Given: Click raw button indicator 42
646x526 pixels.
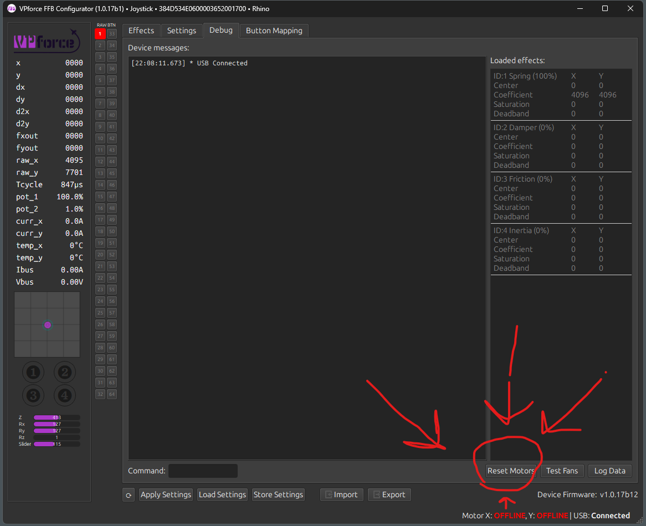Looking at the screenshot, I should [112, 138].
